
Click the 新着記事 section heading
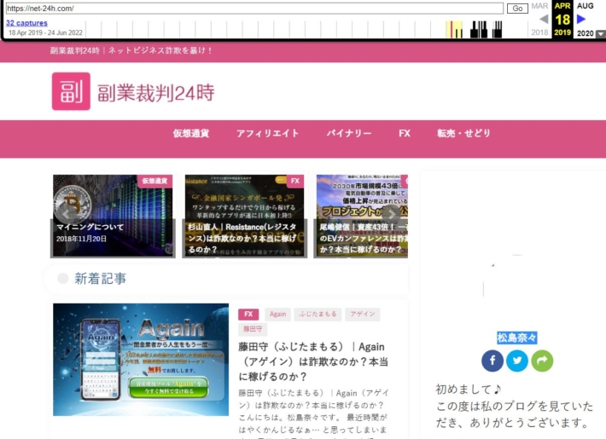(x=100, y=279)
